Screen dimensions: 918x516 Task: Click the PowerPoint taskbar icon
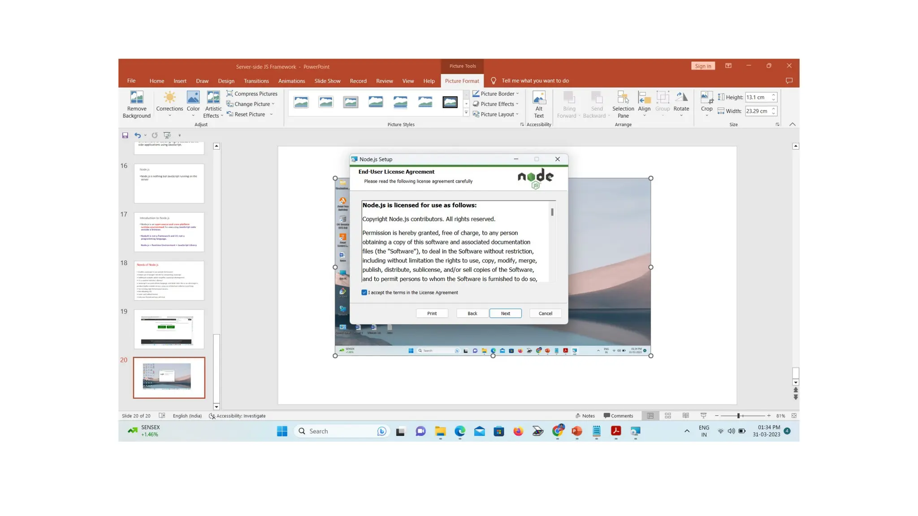click(x=577, y=431)
